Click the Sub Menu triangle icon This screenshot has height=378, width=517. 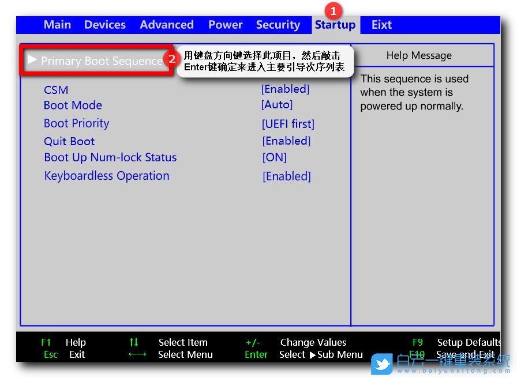[x=312, y=355]
